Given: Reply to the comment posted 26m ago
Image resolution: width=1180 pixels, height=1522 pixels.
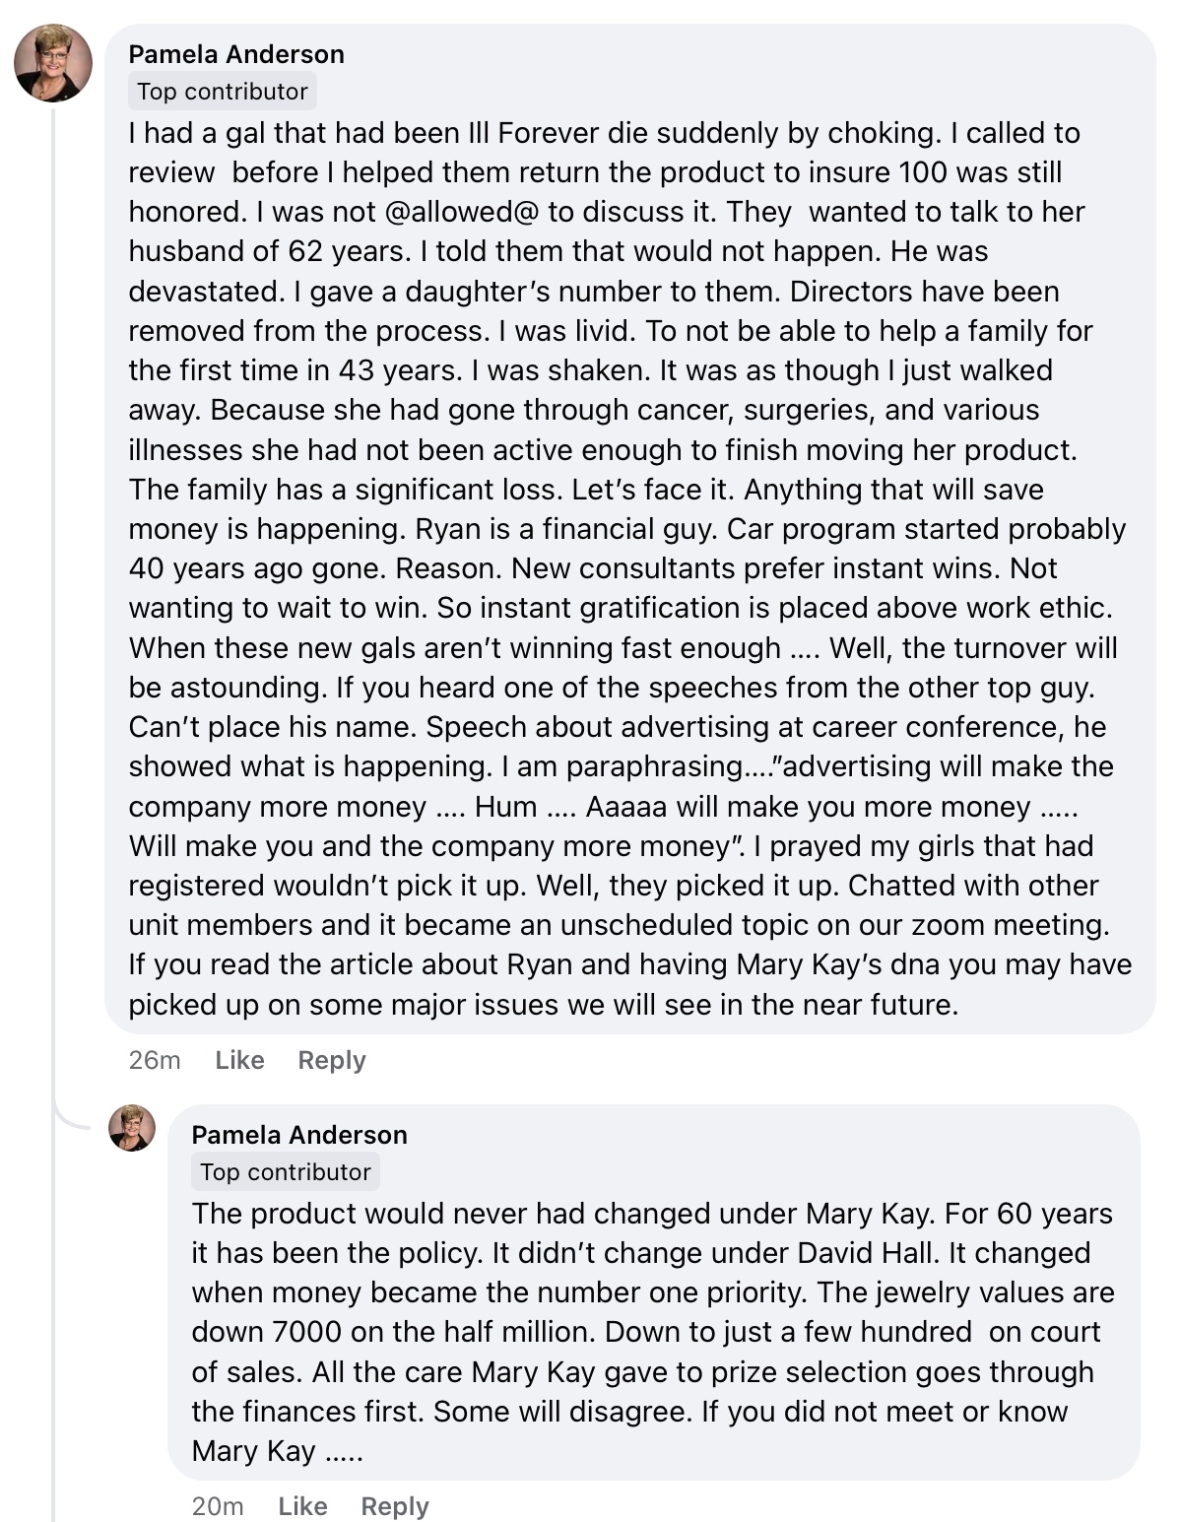Looking at the screenshot, I should pos(332,1060).
